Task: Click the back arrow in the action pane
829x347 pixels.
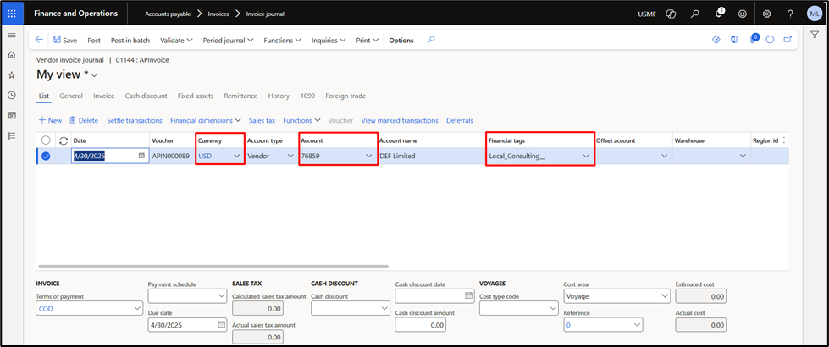Action: pos(39,40)
